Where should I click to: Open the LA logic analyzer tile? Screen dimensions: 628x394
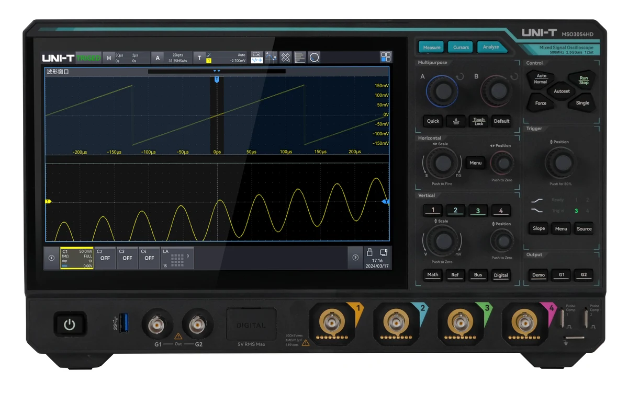pos(177,258)
